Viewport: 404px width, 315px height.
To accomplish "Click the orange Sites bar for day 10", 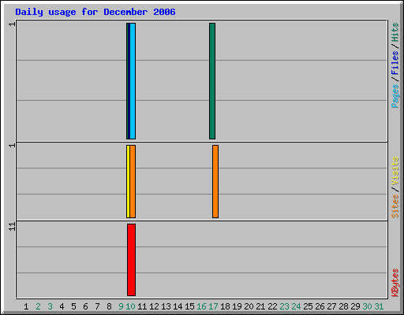I will 133,181.
